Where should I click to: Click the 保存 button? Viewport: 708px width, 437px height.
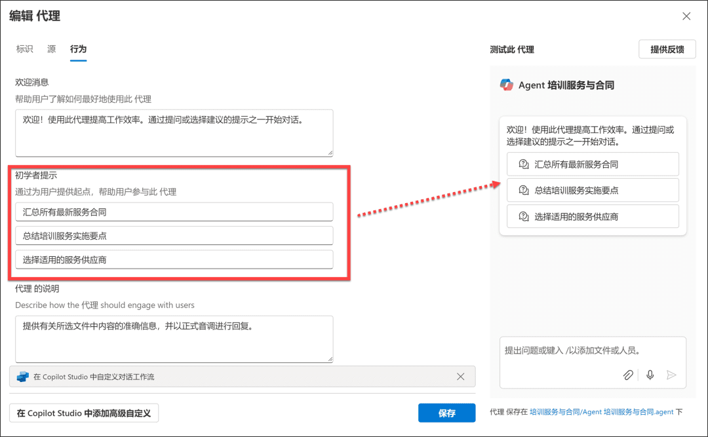(x=446, y=413)
